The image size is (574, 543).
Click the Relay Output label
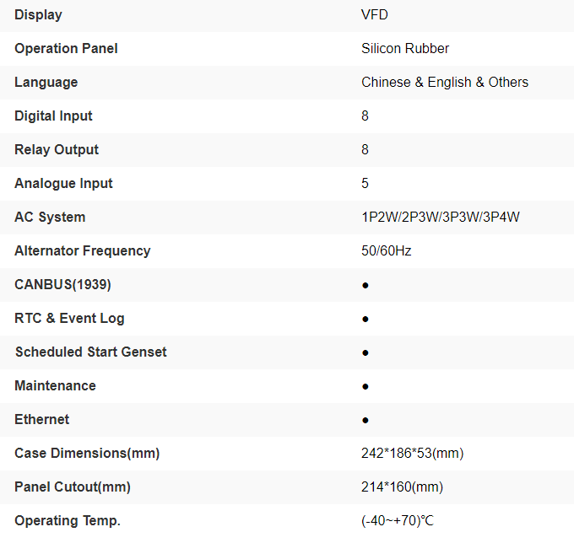pos(57,149)
